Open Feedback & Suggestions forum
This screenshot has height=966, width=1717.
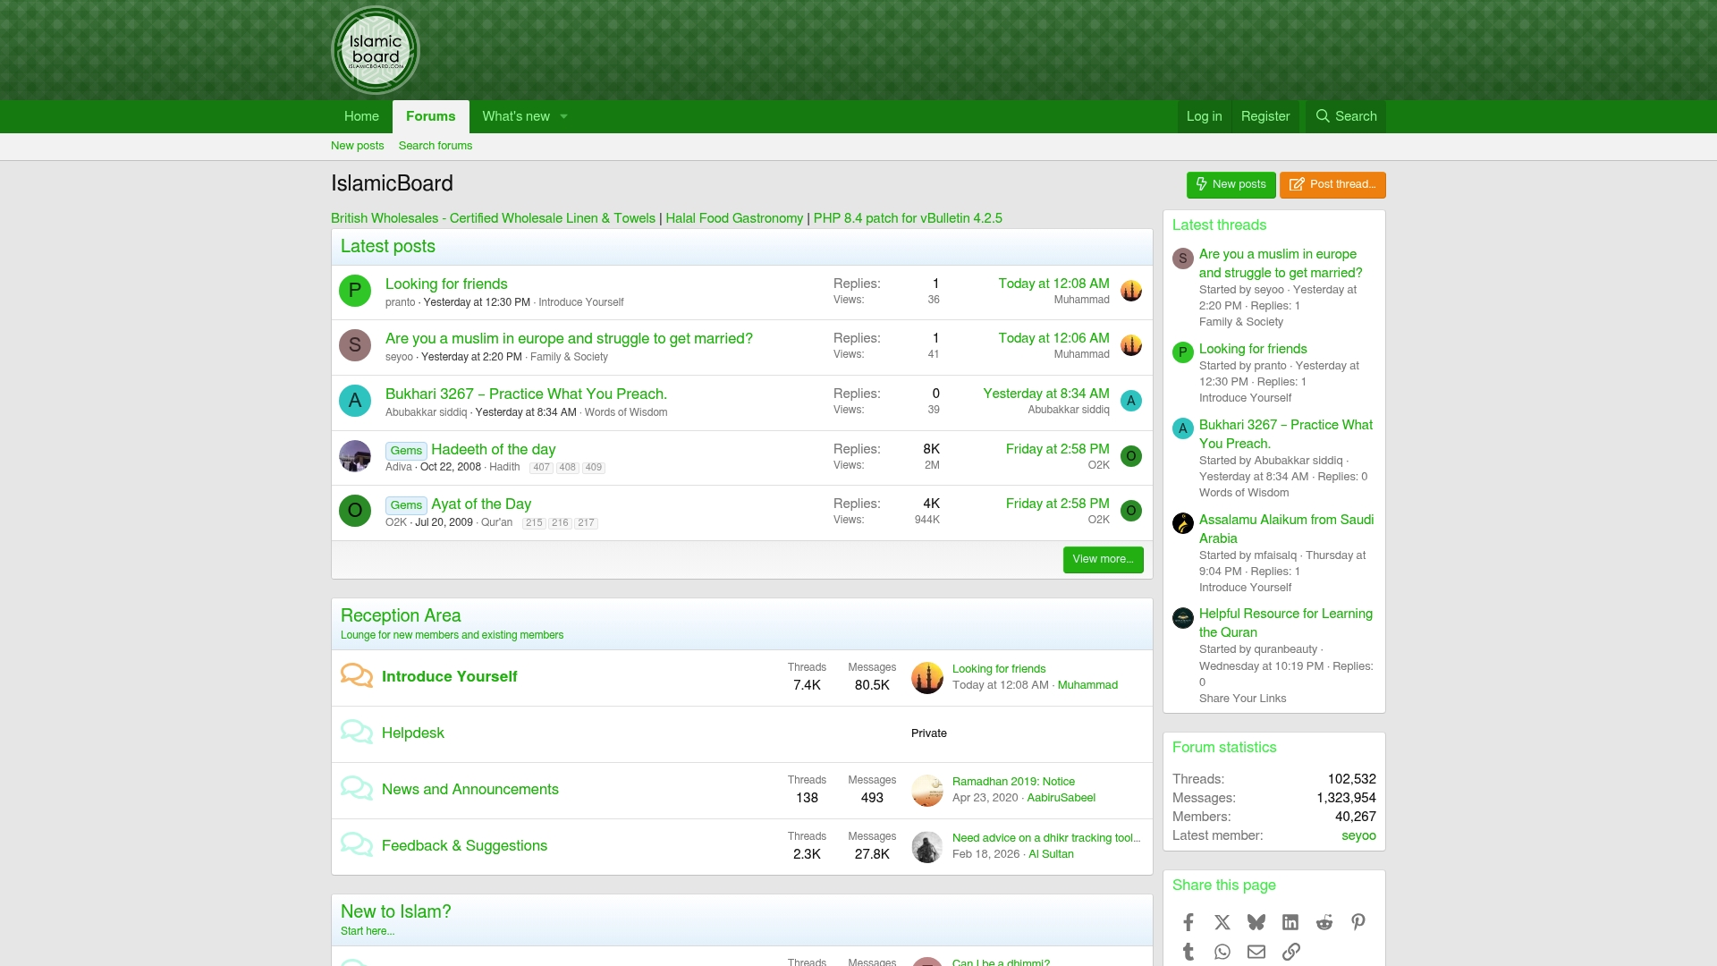tap(464, 845)
